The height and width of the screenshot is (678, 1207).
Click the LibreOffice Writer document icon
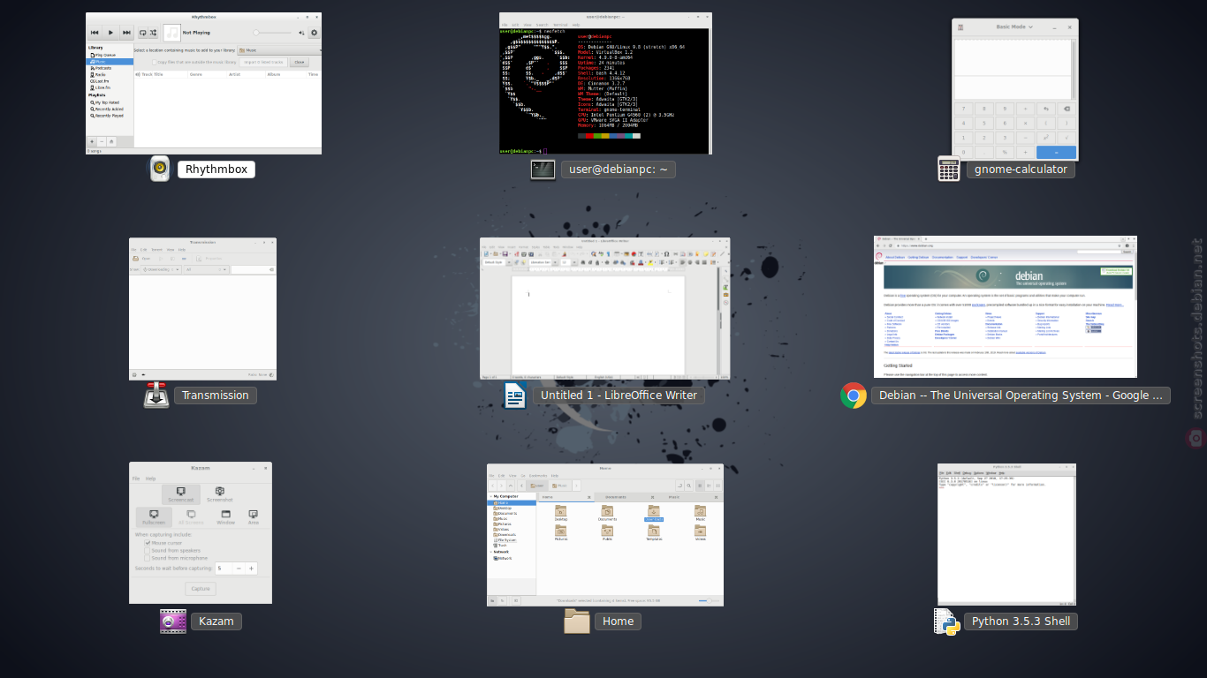pyautogui.click(x=514, y=395)
